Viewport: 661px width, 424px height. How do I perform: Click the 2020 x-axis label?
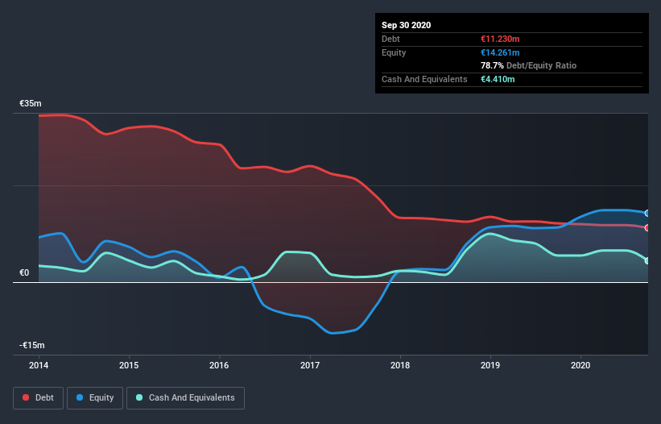580,365
